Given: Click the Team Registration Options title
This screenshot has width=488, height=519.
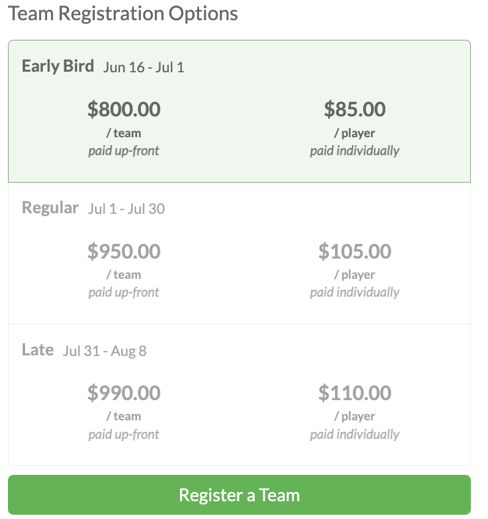Looking at the screenshot, I should [x=122, y=13].
